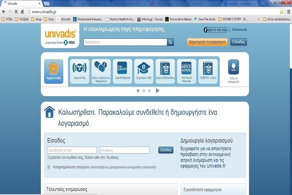Advance carousel with the play arrow
Viewport: 292px width, 195px height.
click(158, 91)
